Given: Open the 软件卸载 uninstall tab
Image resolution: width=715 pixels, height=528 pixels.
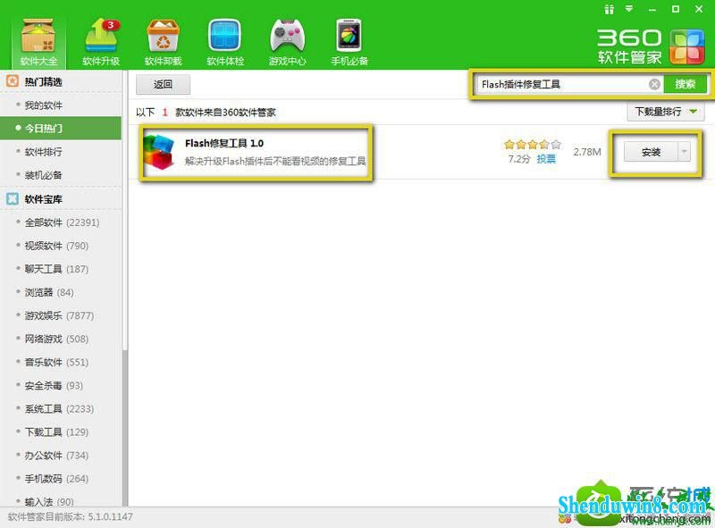Looking at the screenshot, I should pos(163,42).
